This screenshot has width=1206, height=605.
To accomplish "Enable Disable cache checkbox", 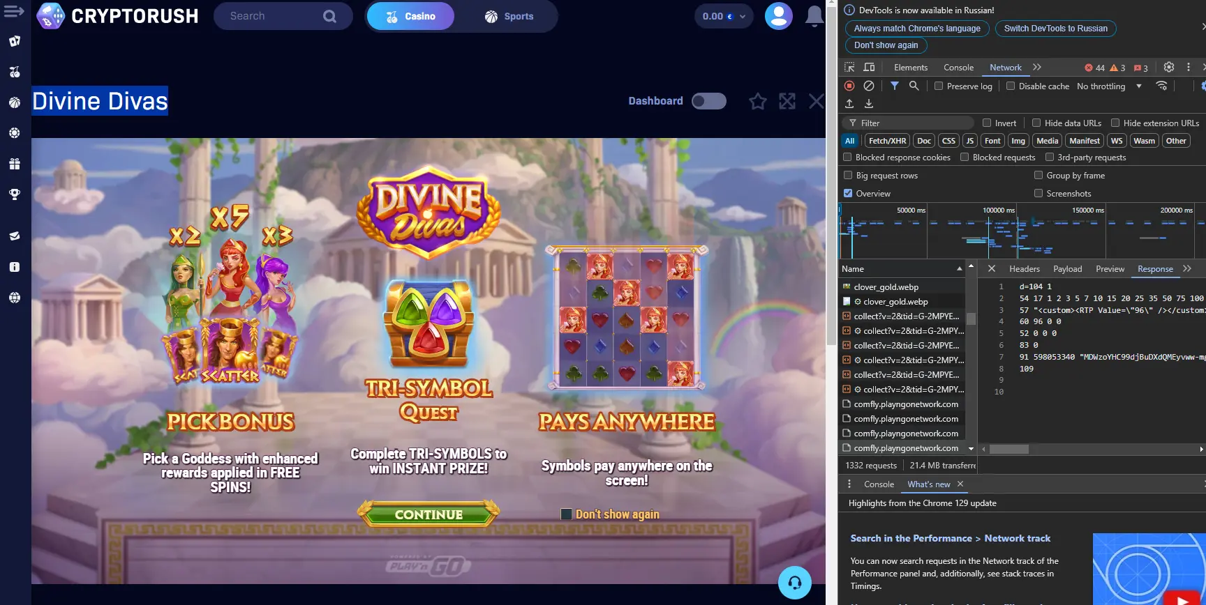I will click(1011, 86).
